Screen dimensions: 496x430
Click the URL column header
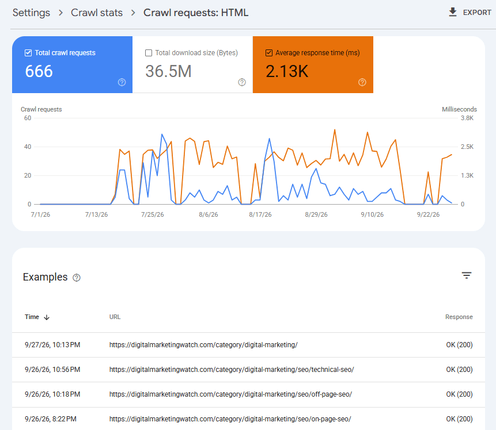tap(115, 317)
